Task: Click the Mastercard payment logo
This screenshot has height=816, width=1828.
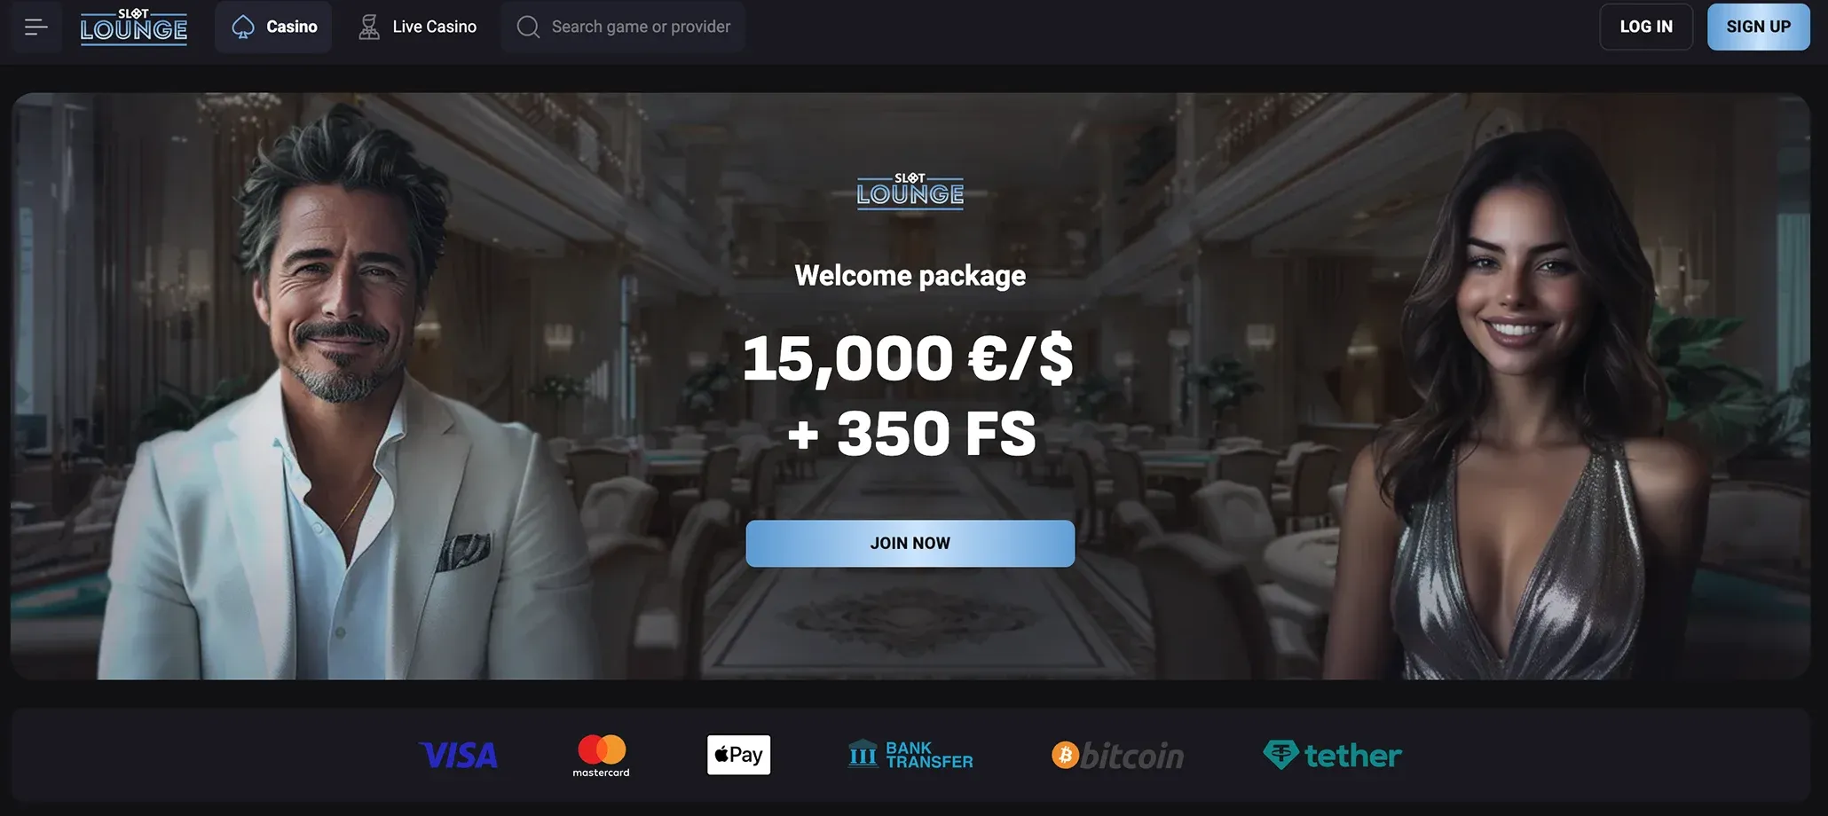Action: point(602,756)
